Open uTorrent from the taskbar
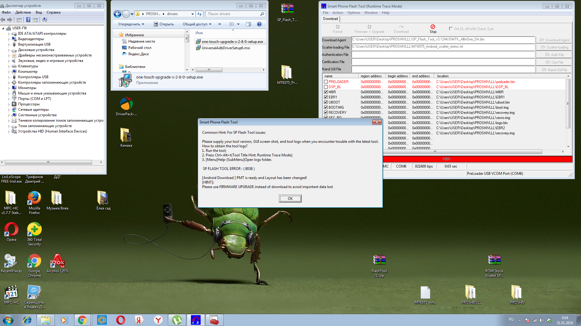This screenshot has width=581, height=326. [177, 320]
